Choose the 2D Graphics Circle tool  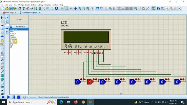pos(2,79)
